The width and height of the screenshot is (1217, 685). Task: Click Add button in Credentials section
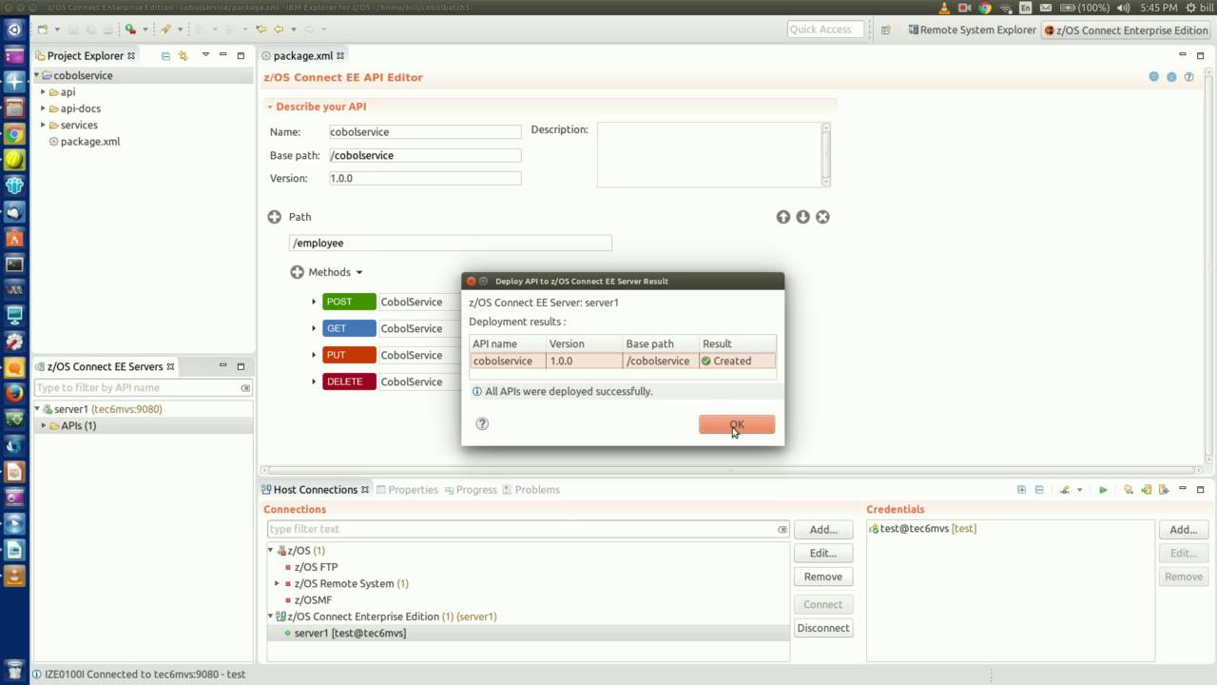click(x=1184, y=530)
